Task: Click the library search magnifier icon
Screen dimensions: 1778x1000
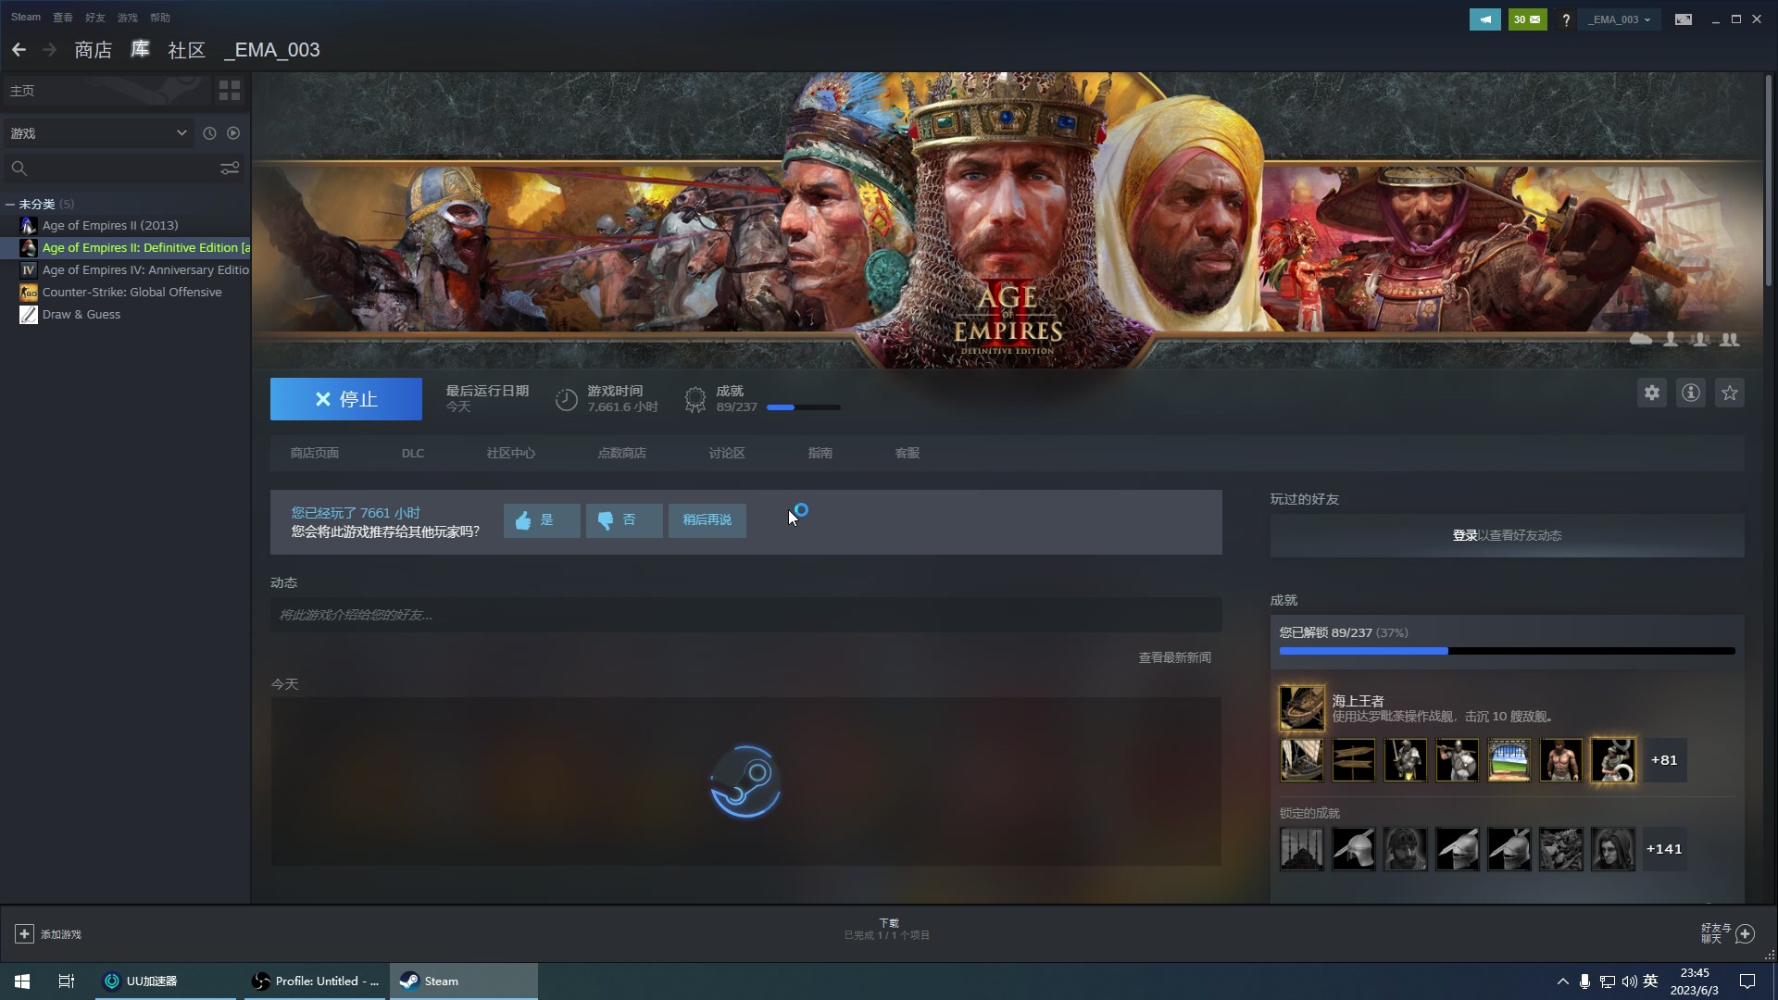Action: (19, 168)
